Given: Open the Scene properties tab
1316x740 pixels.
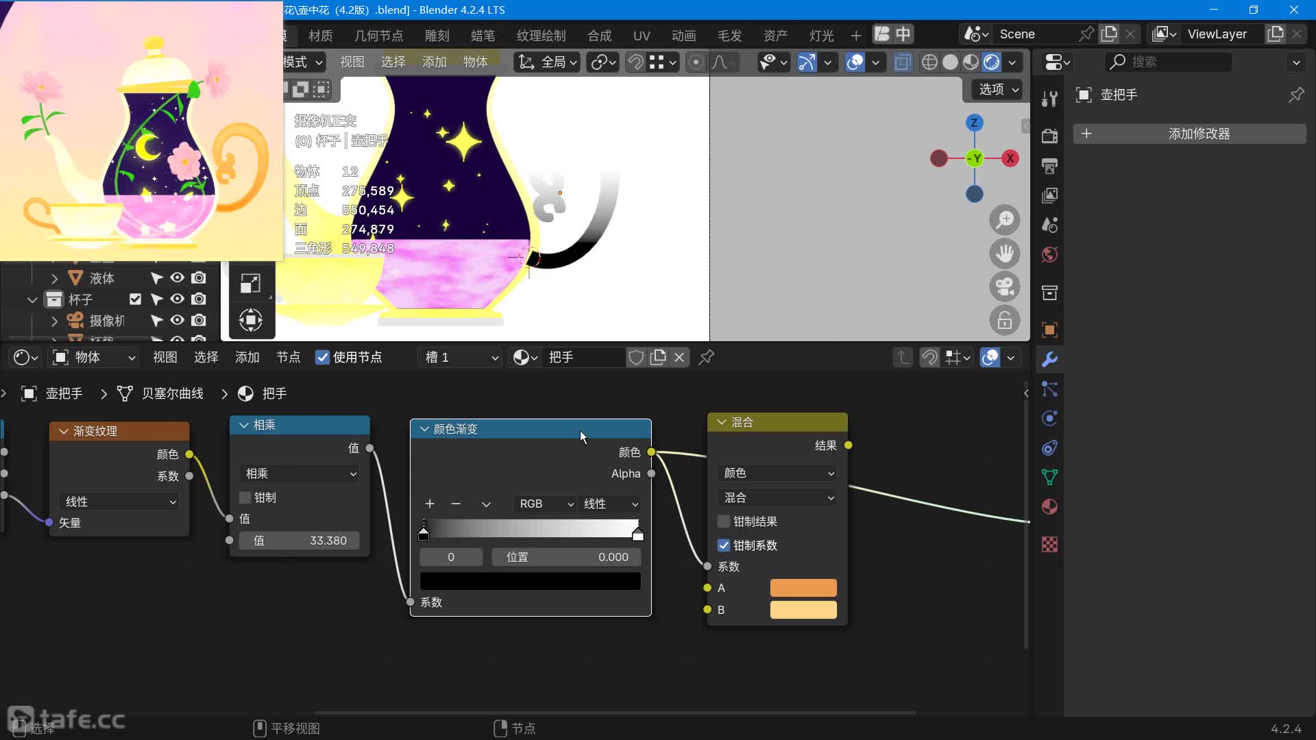Looking at the screenshot, I should [1049, 225].
